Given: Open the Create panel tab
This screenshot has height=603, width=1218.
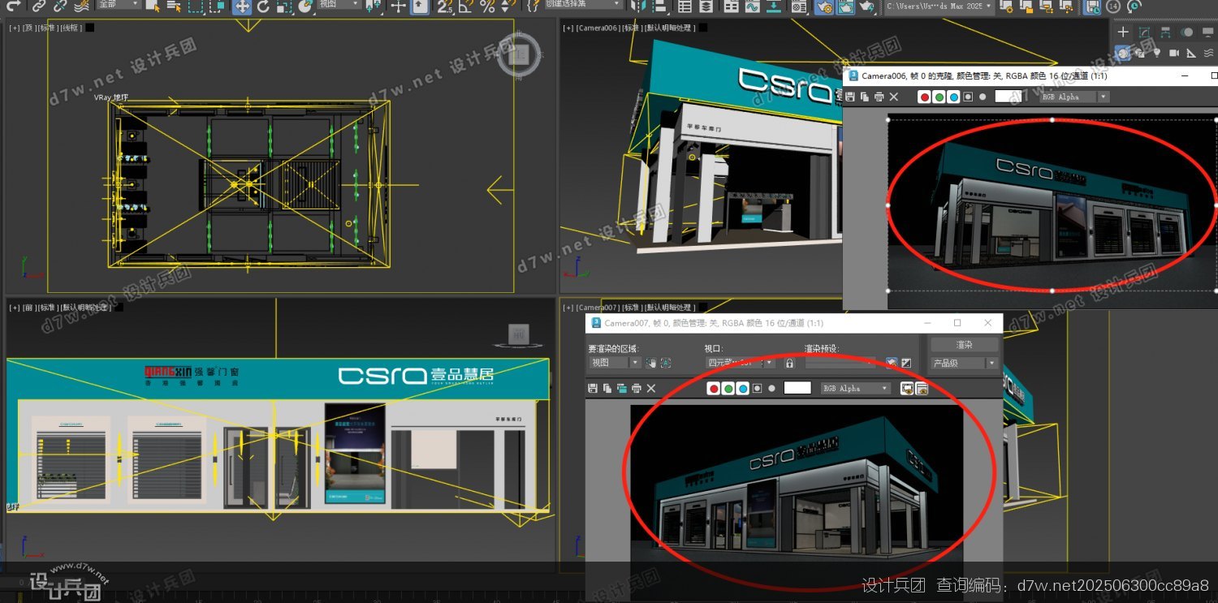Looking at the screenshot, I should tap(1123, 32).
